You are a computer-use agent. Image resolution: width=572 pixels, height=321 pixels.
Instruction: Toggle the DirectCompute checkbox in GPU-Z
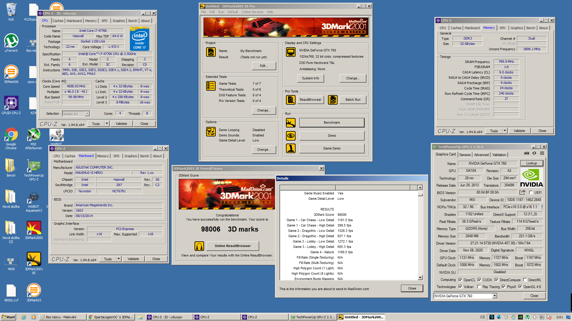(x=496, y=280)
